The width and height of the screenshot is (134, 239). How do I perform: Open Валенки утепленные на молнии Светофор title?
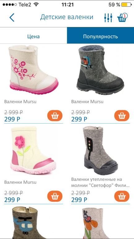pyautogui.click(x=101, y=183)
